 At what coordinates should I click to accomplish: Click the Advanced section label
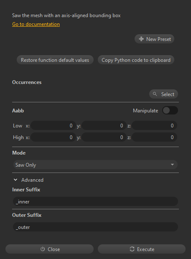click(32, 180)
